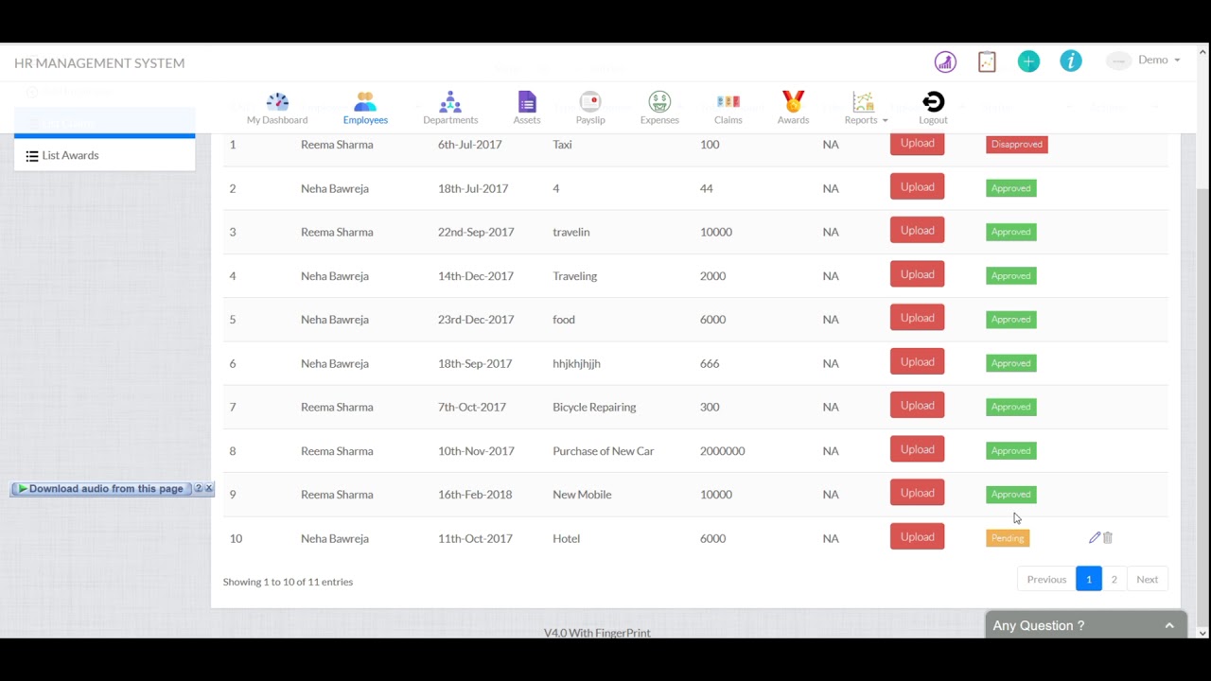Click the teal plus icon in the header
1211x681 pixels.
click(1028, 61)
